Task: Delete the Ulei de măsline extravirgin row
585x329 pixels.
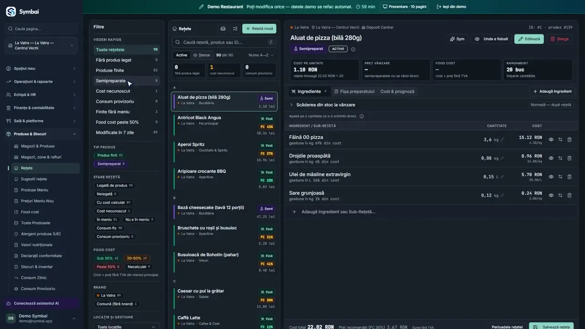Action: tap(569, 177)
